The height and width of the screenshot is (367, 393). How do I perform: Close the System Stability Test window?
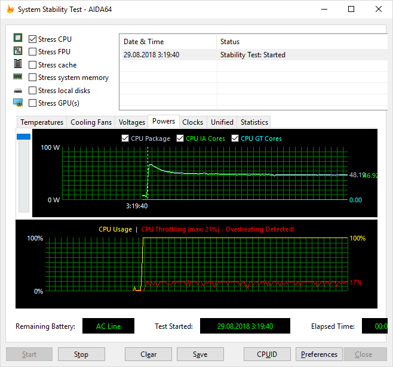[379, 10]
